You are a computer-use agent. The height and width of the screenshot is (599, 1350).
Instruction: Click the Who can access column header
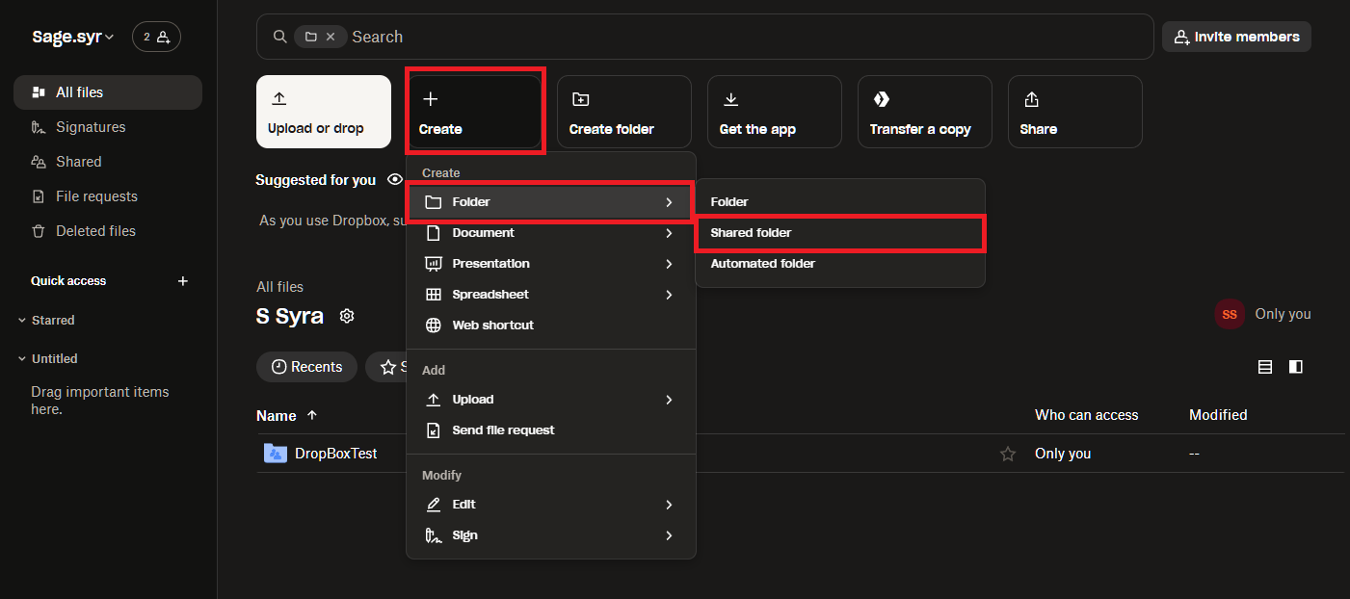point(1087,415)
